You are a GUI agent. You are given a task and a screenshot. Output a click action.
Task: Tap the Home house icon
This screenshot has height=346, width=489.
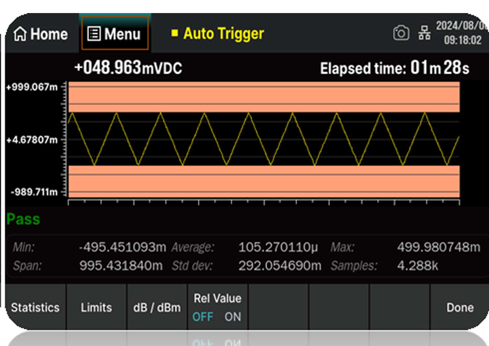pos(20,34)
